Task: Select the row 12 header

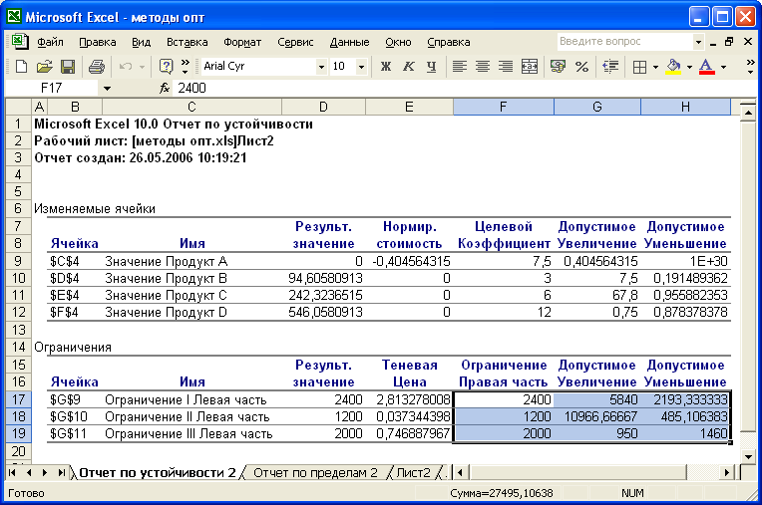Action: pyautogui.click(x=19, y=313)
